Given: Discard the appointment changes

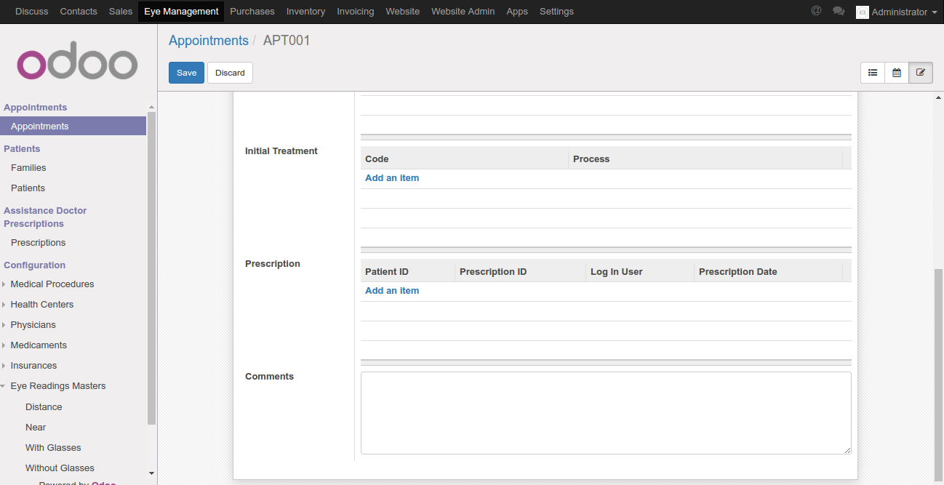Looking at the screenshot, I should pos(230,73).
